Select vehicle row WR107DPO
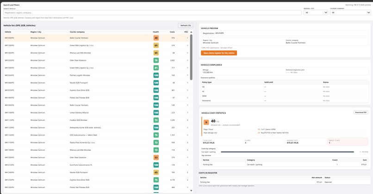The height and width of the screenshot is (194, 373). pos(96,90)
